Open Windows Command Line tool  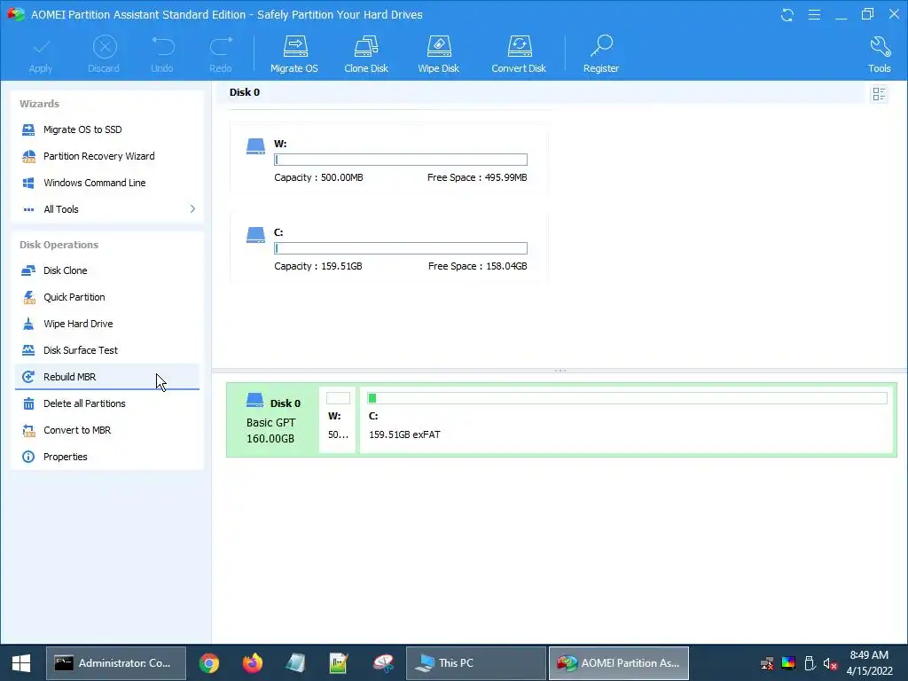(106, 183)
